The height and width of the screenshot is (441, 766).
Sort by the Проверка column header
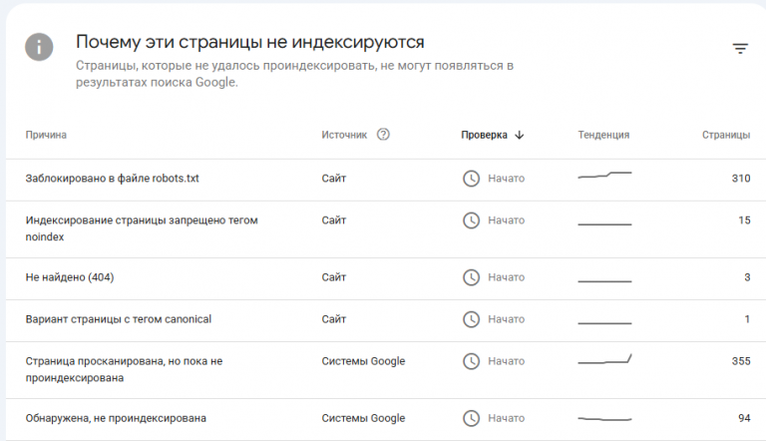[484, 135]
